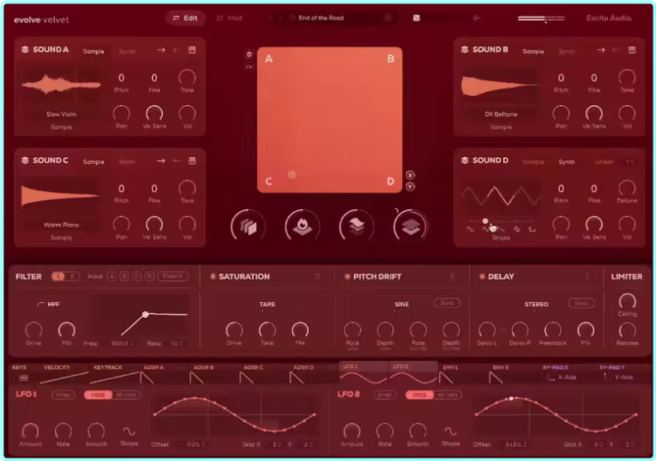Open Warm Piano sample selector in Sound C
This screenshot has height=461, width=656.
tap(61, 225)
